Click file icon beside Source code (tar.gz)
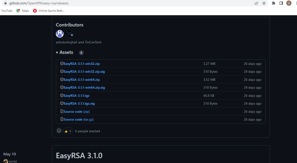 (62, 120)
